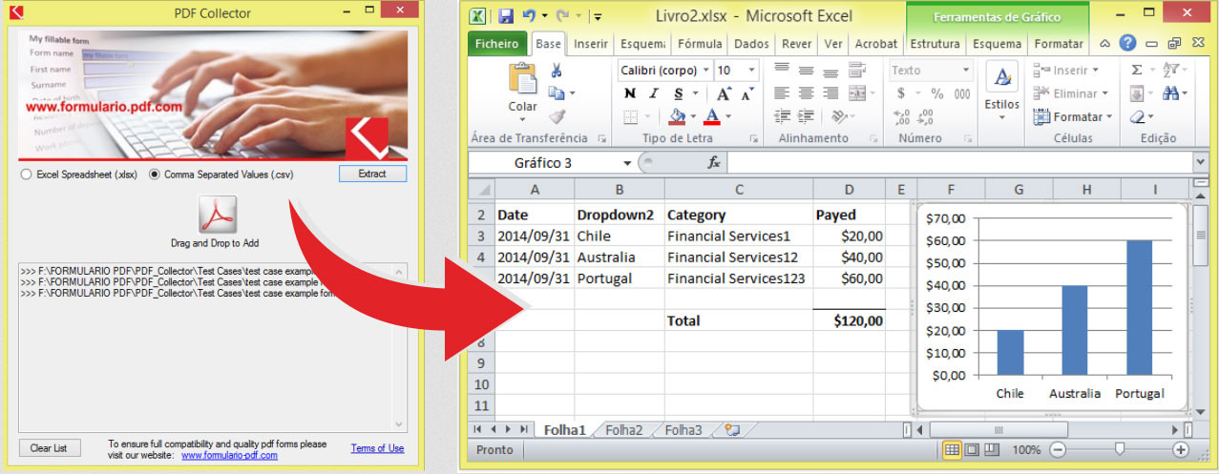Open the Terms of Use link
The width and height of the screenshot is (1219, 474).
coord(377,448)
